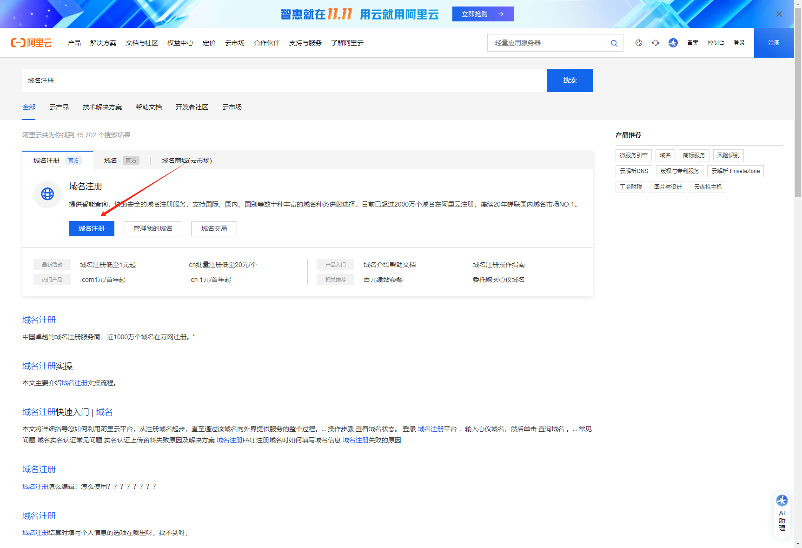Click the search magnifier icon in header
802x548 pixels.
(x=614, y=43)
